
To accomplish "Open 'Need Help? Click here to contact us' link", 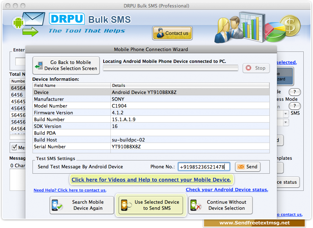I will pos(70,190).
